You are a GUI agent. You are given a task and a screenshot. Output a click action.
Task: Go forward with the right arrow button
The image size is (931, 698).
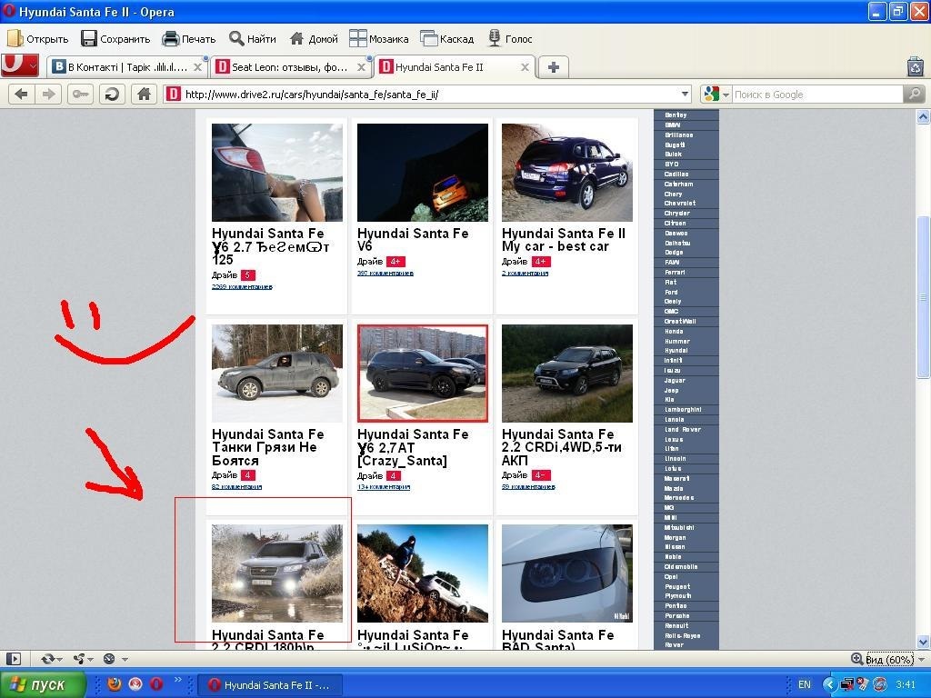tap(49, 94)
